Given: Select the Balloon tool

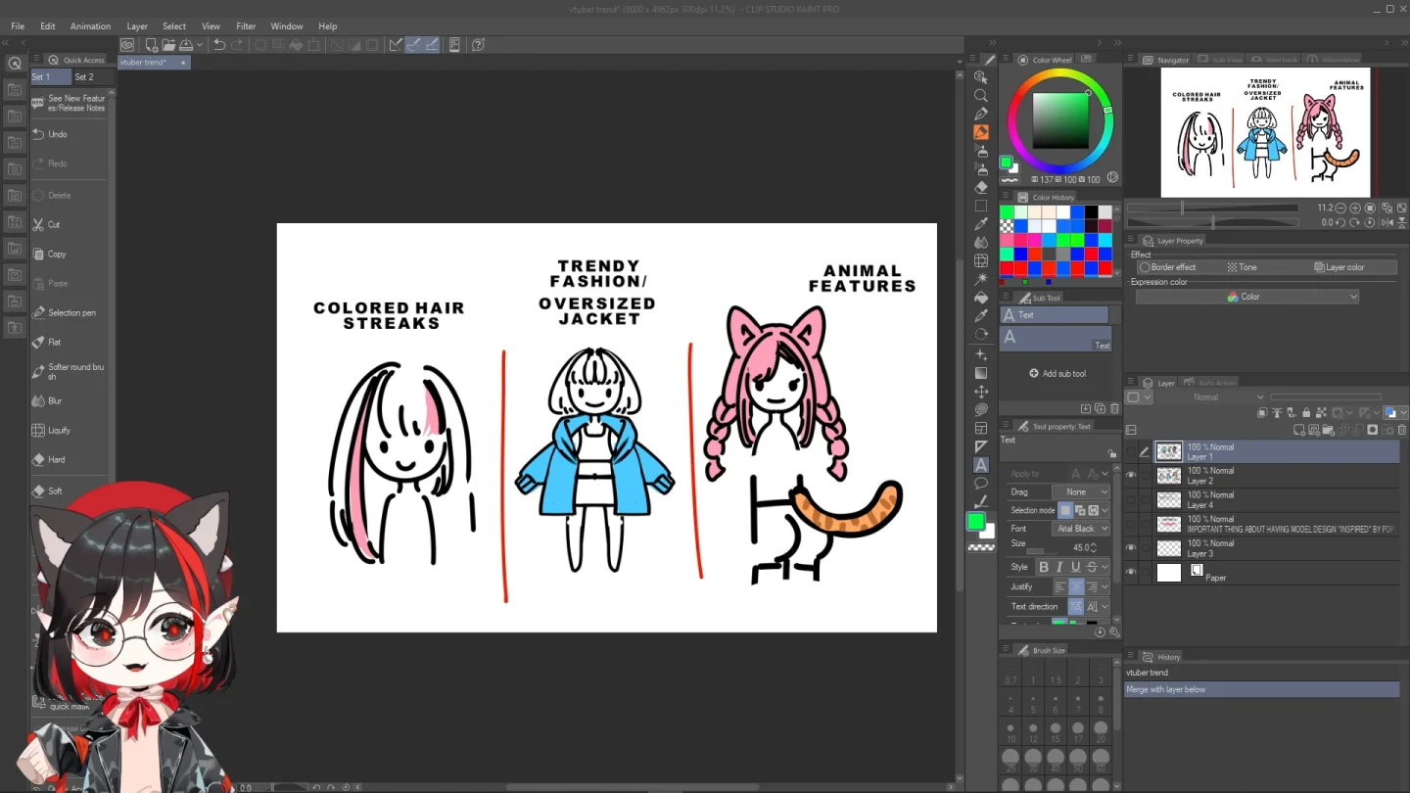Looking at the screenshot, I should click(981, 484).
